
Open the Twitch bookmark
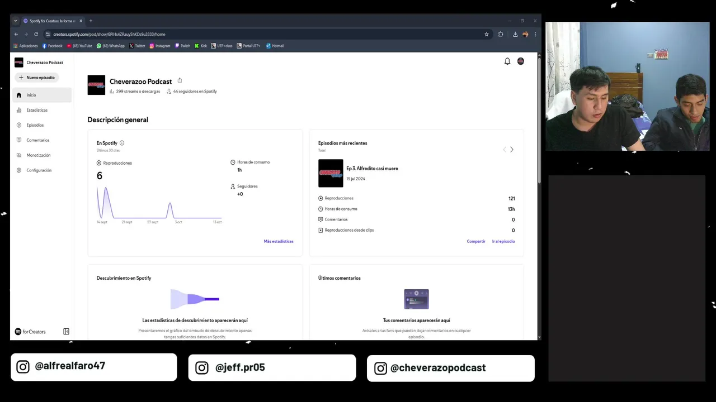(x=182, y=46)
